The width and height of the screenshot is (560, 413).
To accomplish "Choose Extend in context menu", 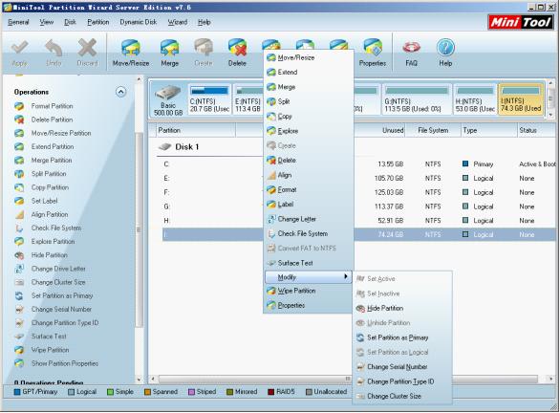I will click(x=308, y=72).
